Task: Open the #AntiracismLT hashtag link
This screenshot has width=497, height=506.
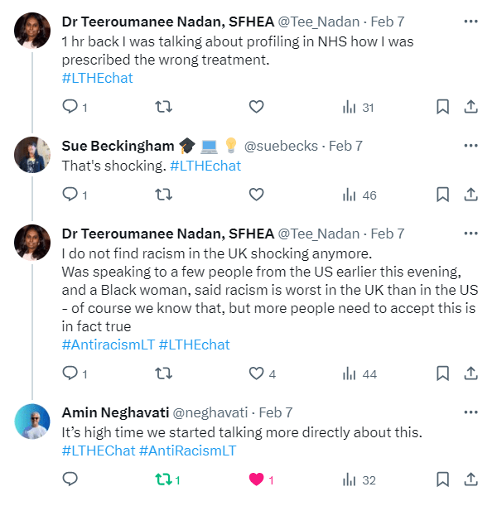Action: (x=108, y=345)
